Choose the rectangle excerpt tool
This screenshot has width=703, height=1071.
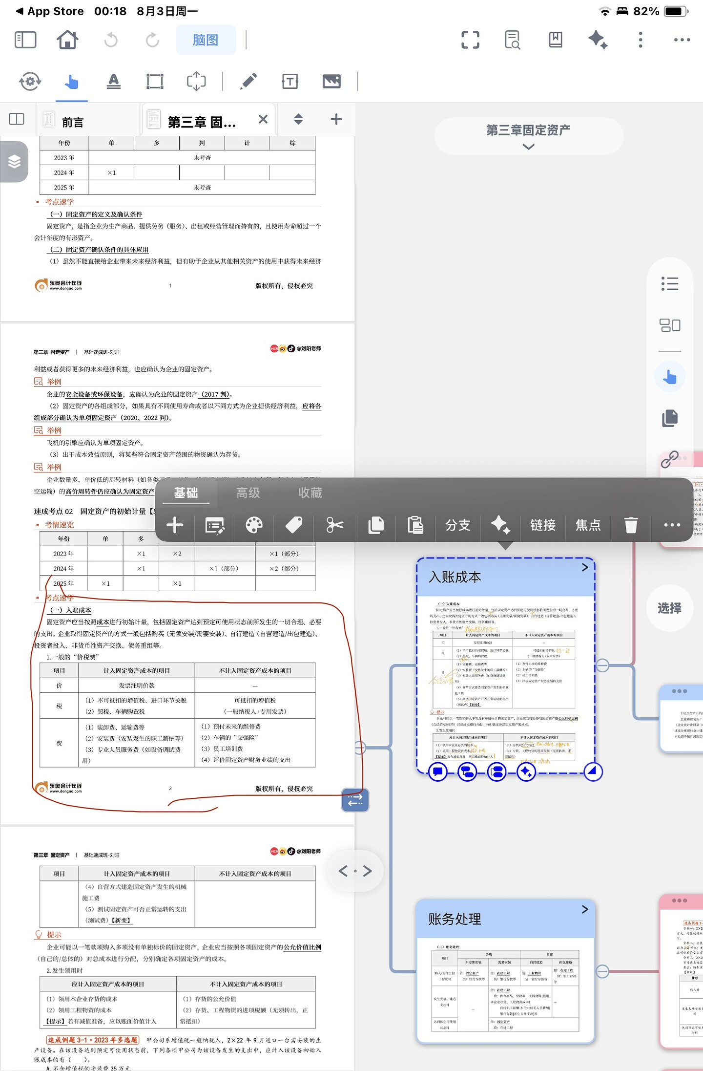155,81
